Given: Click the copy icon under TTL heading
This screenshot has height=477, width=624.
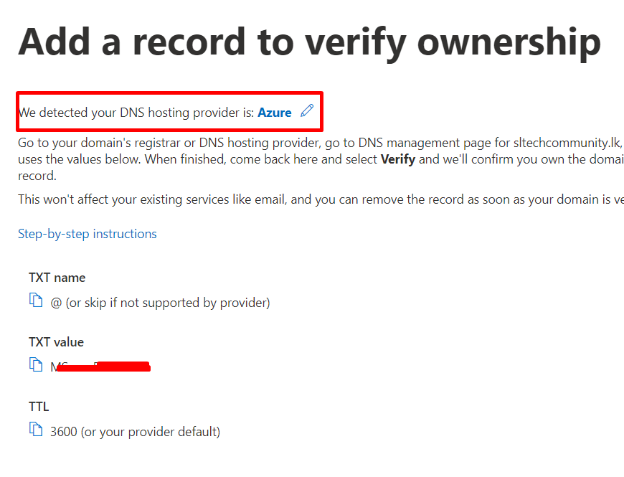Looking at the screenshot, I should click(x=37, y=430).
